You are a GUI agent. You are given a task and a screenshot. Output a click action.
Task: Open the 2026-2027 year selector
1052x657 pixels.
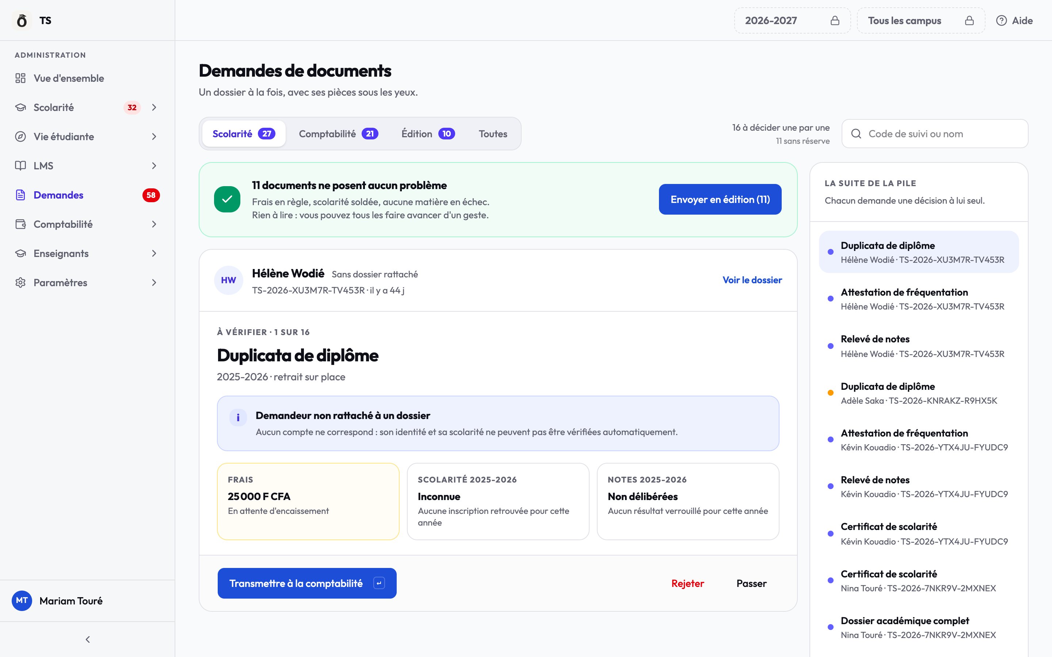792,20
